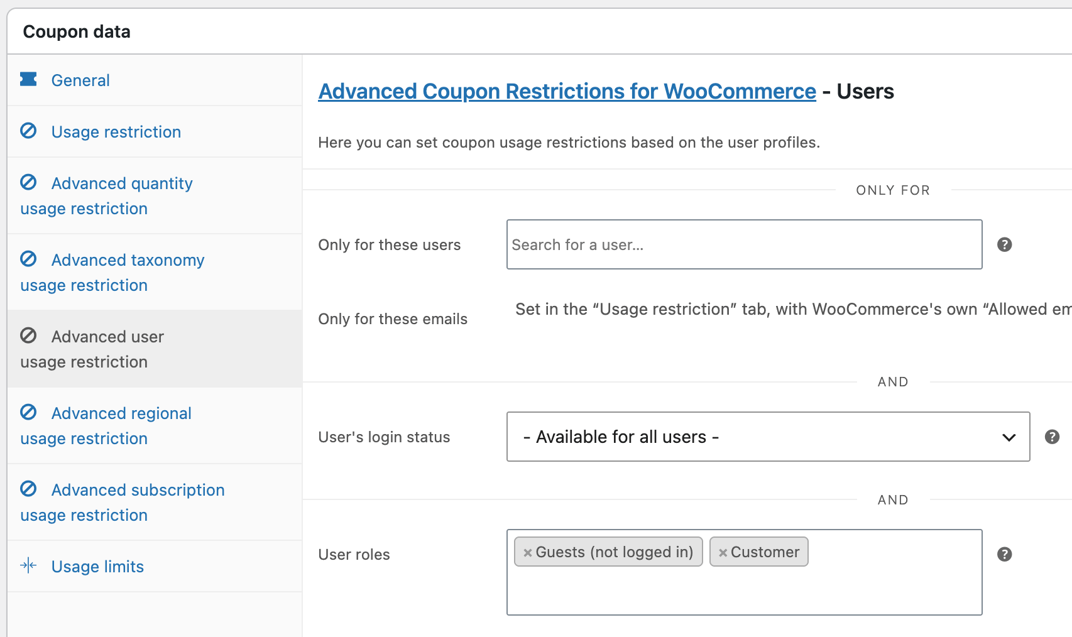Image resolution: width=1072 pixels, height=637 pixels.
Task: Click the ban icon beside Advanced user
Action: pos(28,335)
